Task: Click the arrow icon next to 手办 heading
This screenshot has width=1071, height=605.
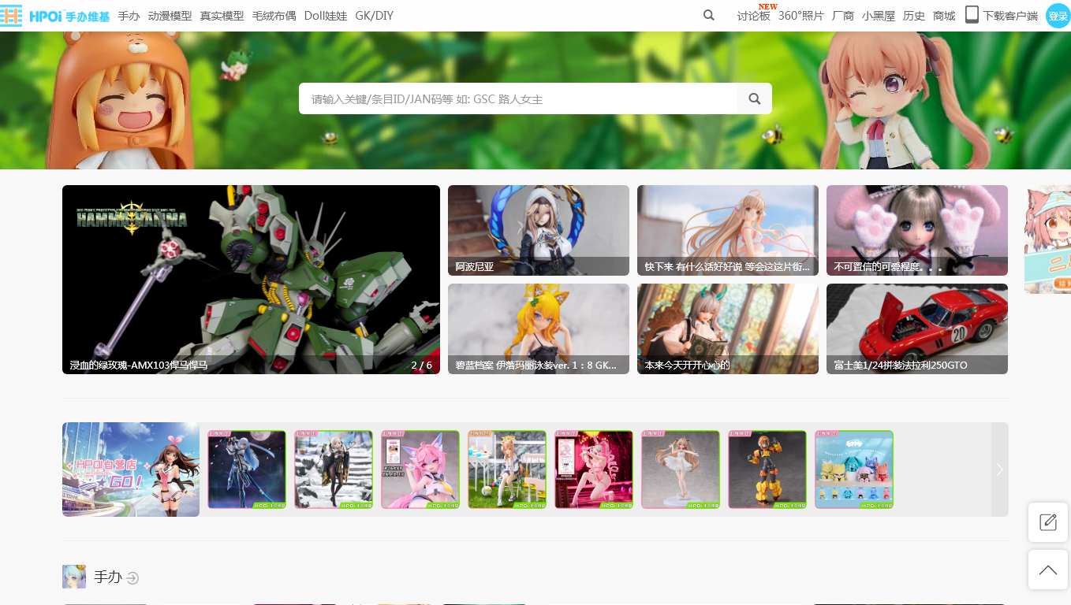Action: 132,578
